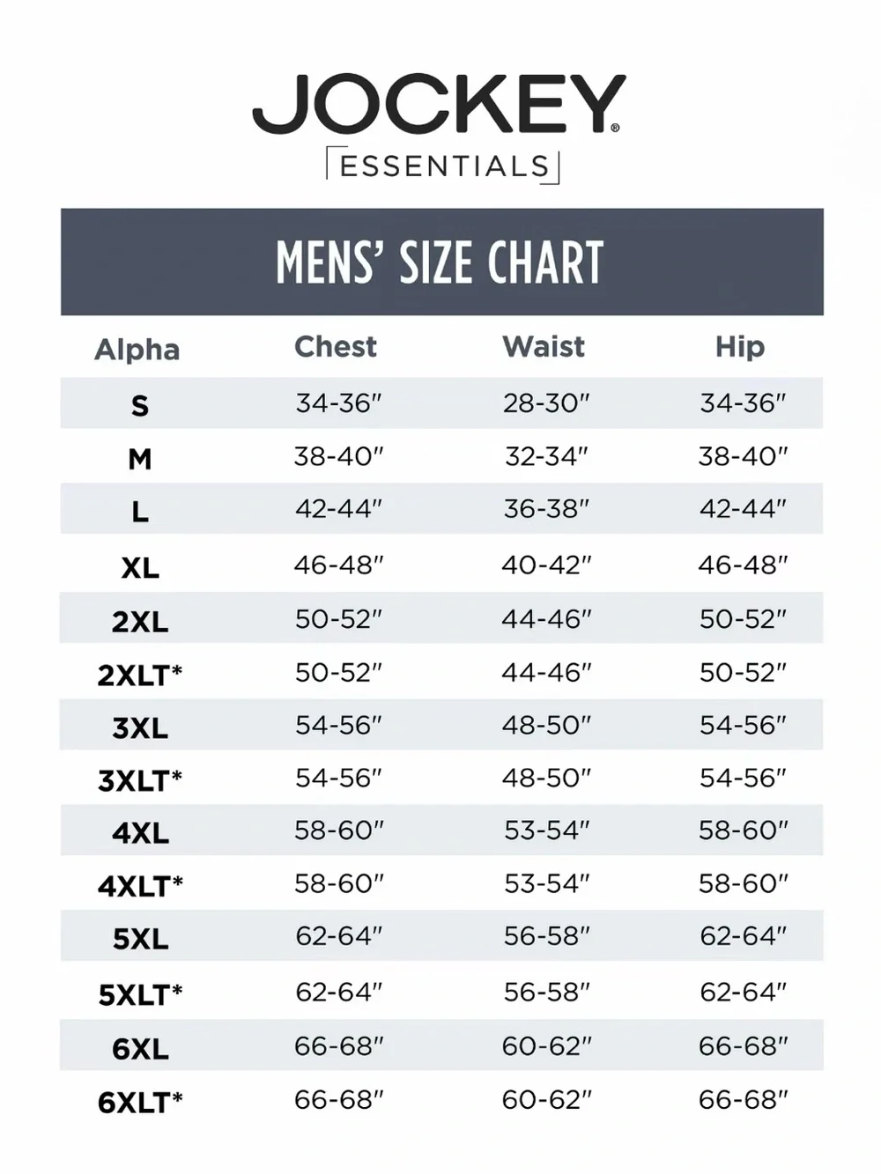881x1174 pixels.
Task: Select the XL size row label
Action: tap(140, 568)
